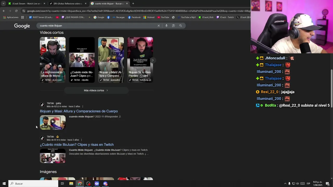Open the Recargas bookmark
The width and height of the screenshot is (333, 187).
pos(118,17)
